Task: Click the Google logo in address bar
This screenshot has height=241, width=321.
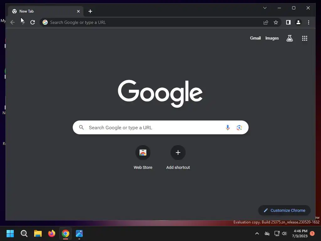Action: [45, 22]
